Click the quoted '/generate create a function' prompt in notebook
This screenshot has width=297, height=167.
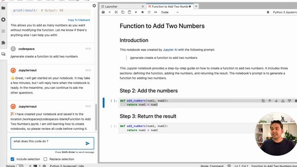pos(163,58)
